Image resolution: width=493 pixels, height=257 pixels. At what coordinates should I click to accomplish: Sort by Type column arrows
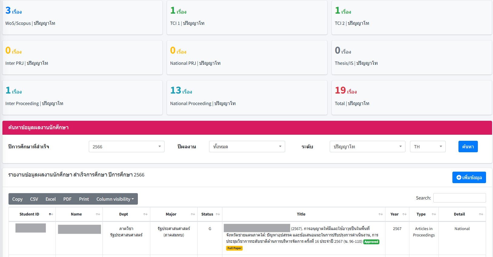coord(434,214)
